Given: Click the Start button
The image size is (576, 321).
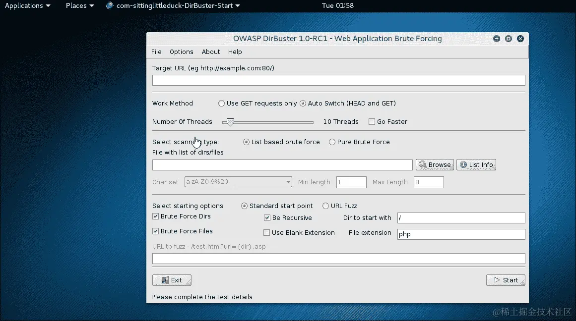Looking at the screenshot, I should (506, 280).
